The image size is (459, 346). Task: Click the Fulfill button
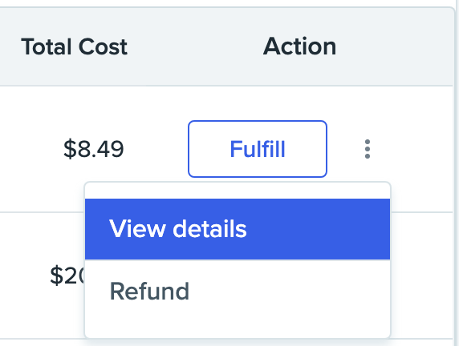click(258, 149)
